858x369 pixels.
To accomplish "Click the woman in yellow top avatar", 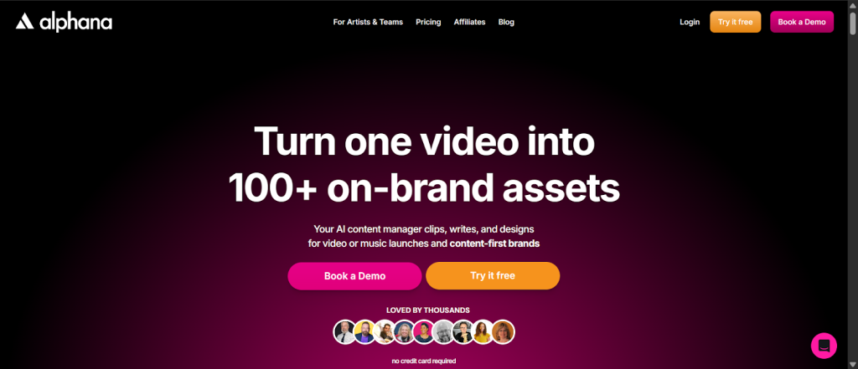I will pyautogui.click(x=483, y=332).
